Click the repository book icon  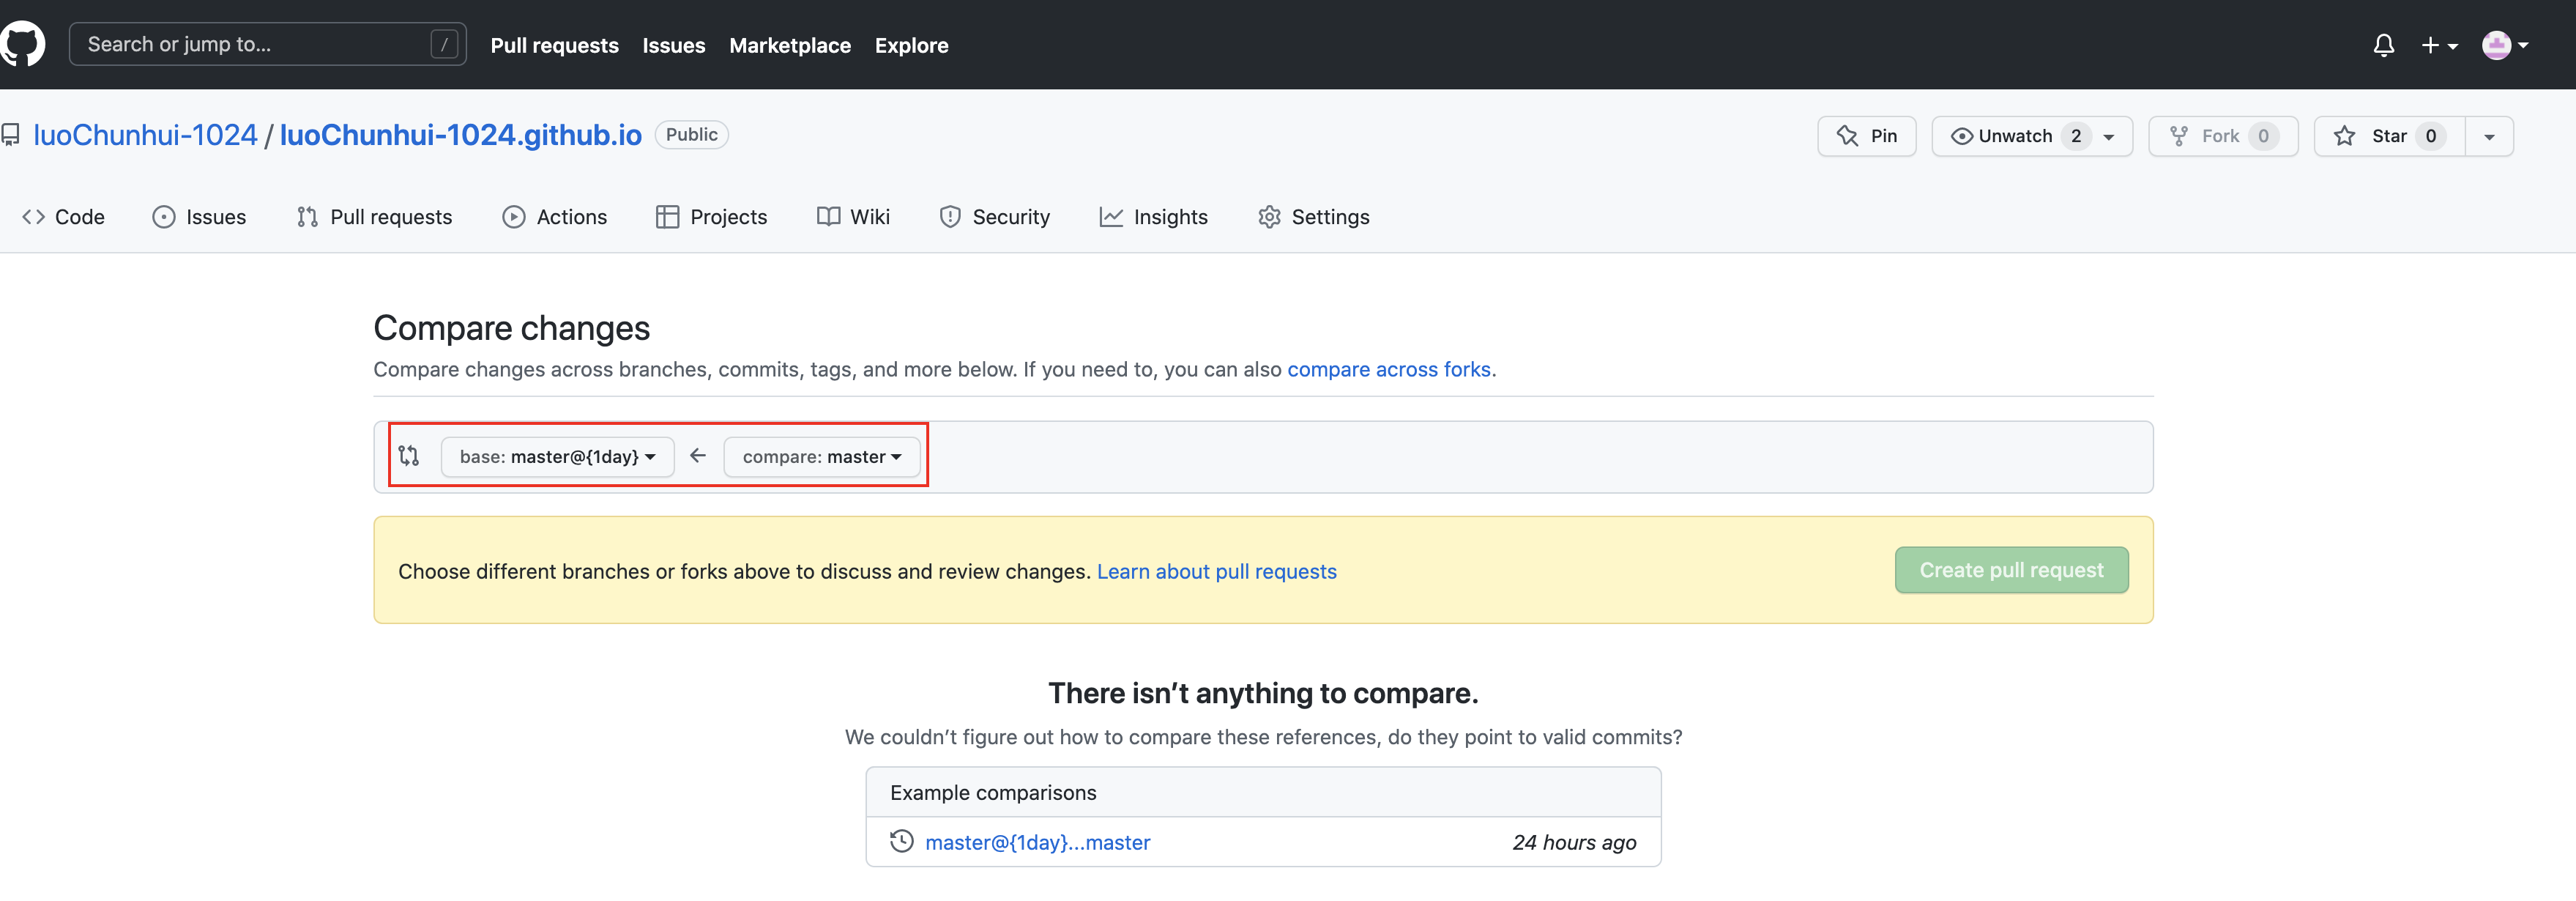click(x=11, y=135)
